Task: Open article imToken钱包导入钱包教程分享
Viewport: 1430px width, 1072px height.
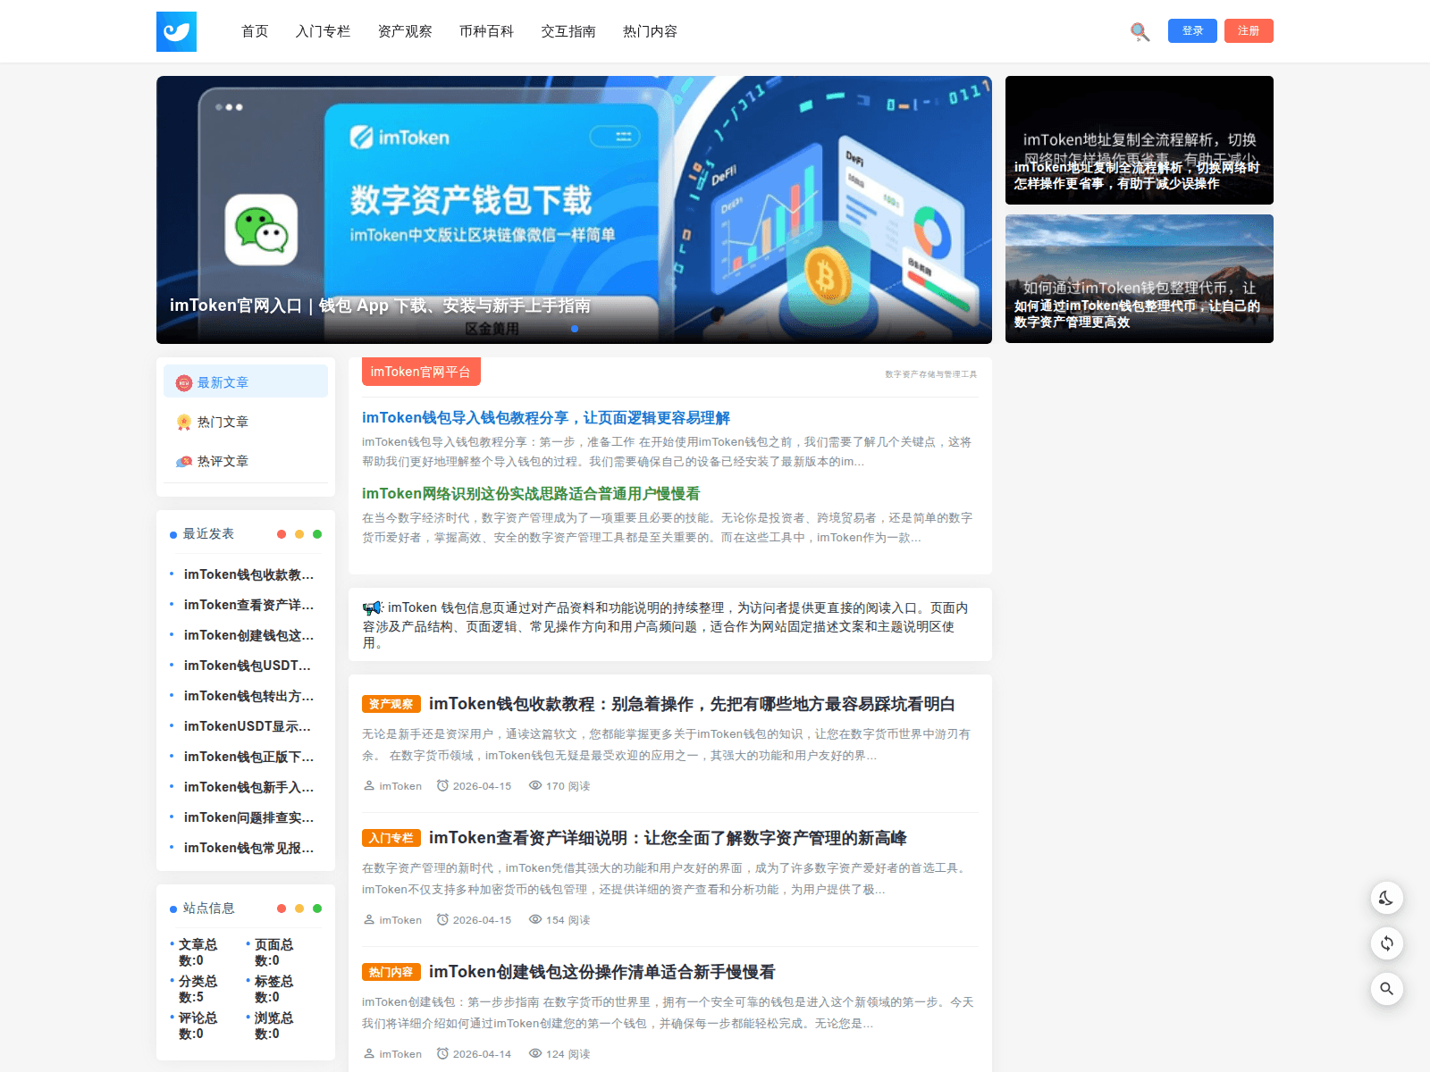Action: 545,418
